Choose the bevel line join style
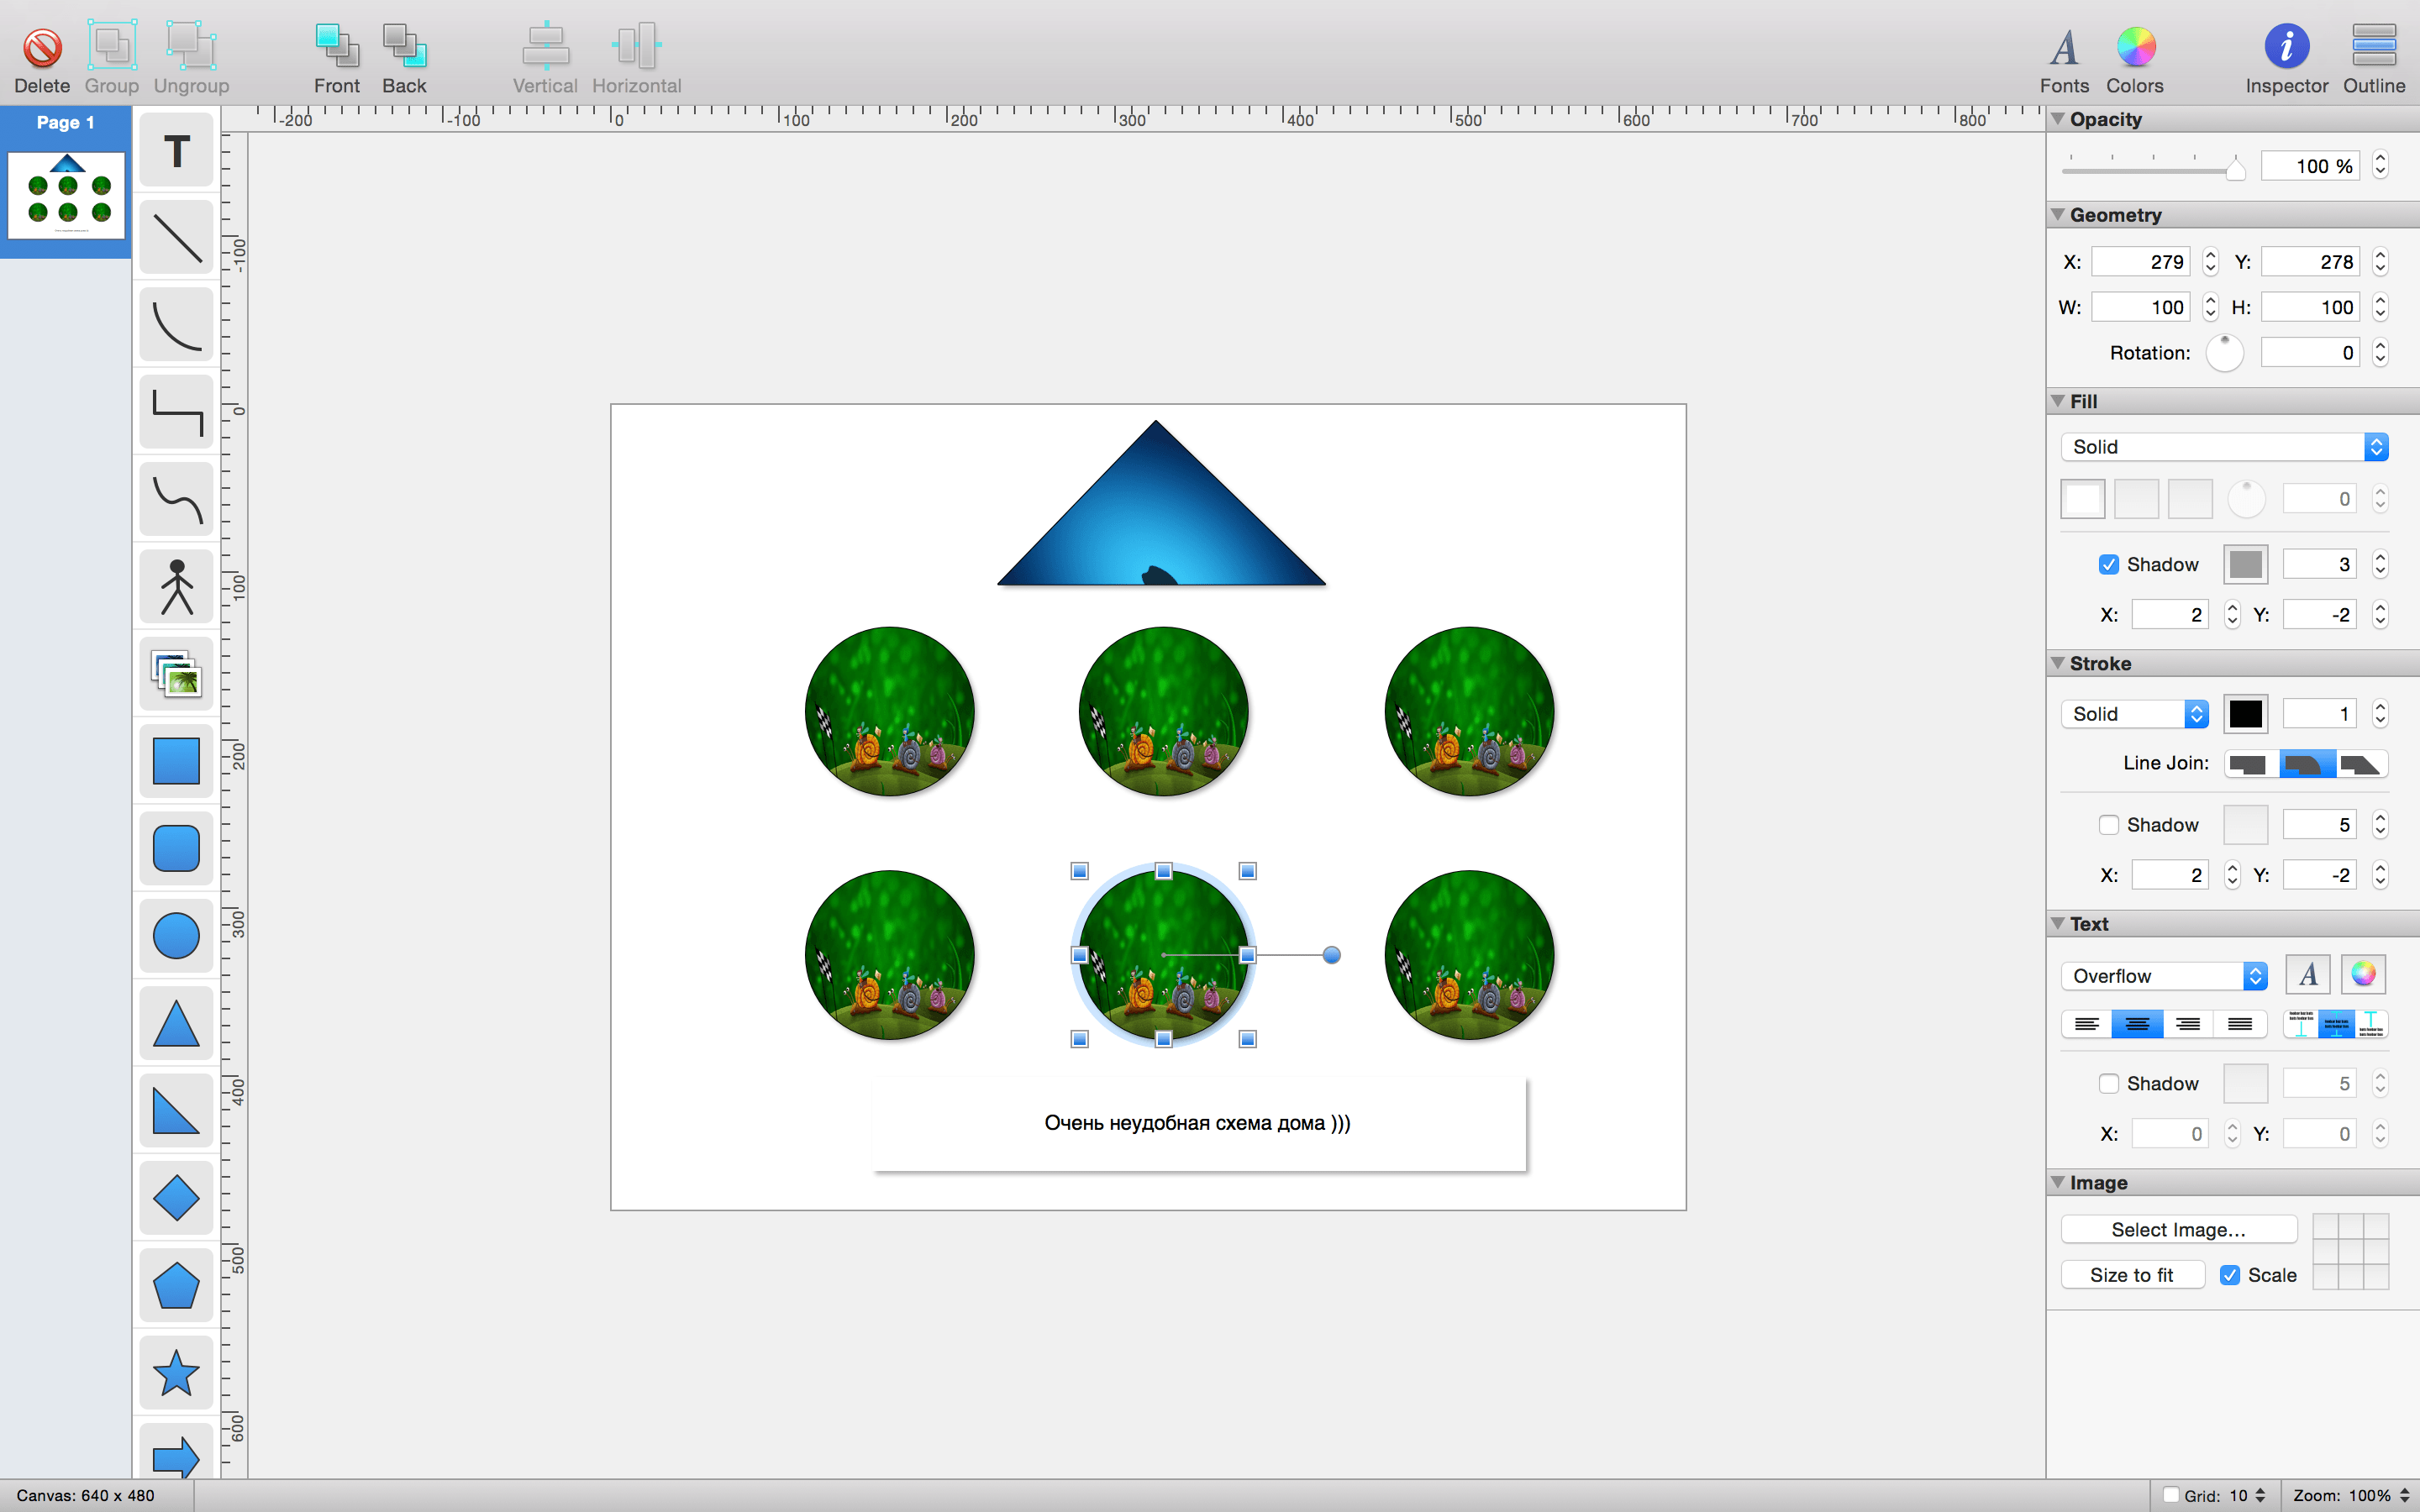Viewport: 2420px width, 1512px height. (2362, 765)
